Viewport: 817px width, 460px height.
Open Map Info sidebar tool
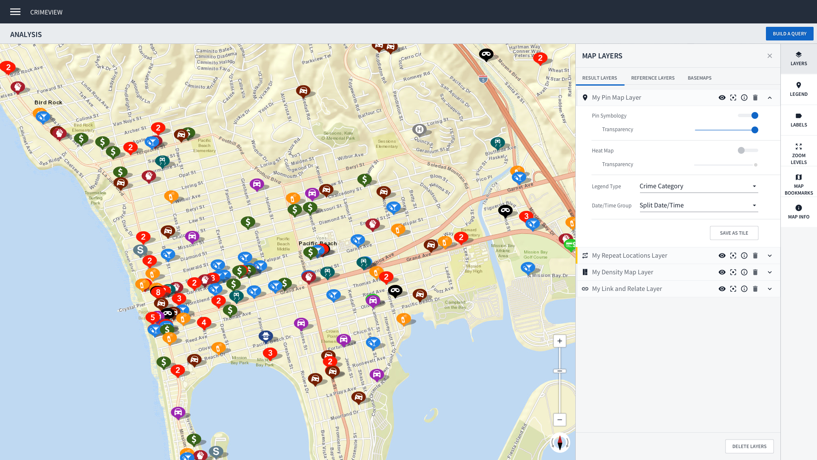tap(798, 212)
